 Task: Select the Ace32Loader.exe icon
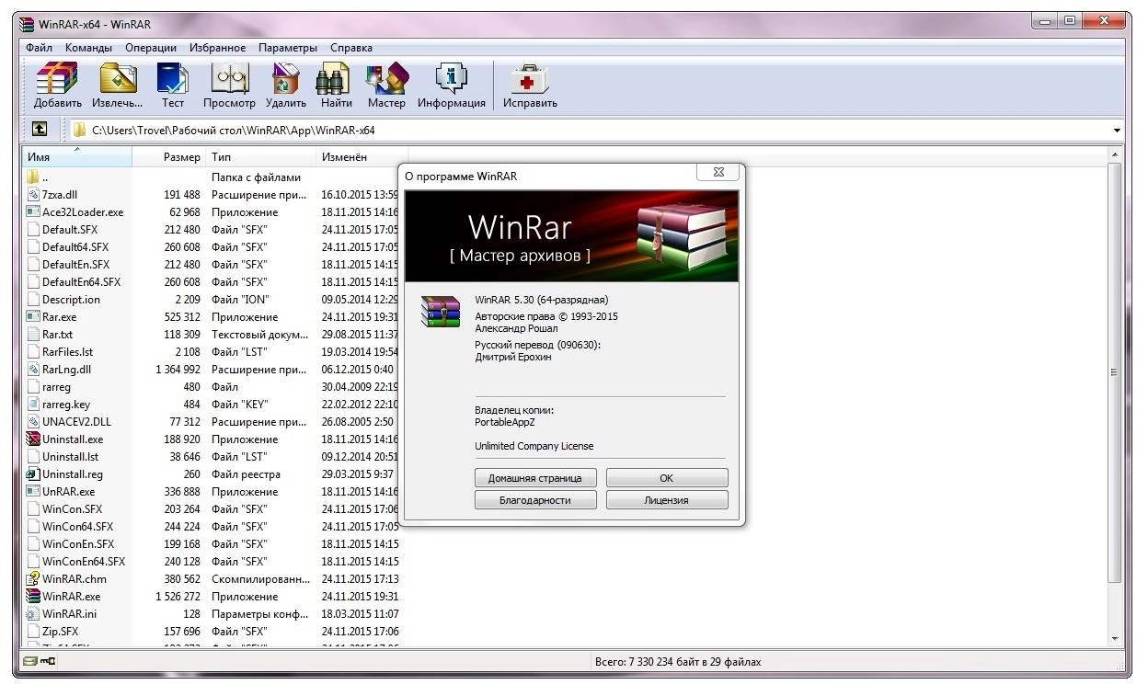coord(34,212)
